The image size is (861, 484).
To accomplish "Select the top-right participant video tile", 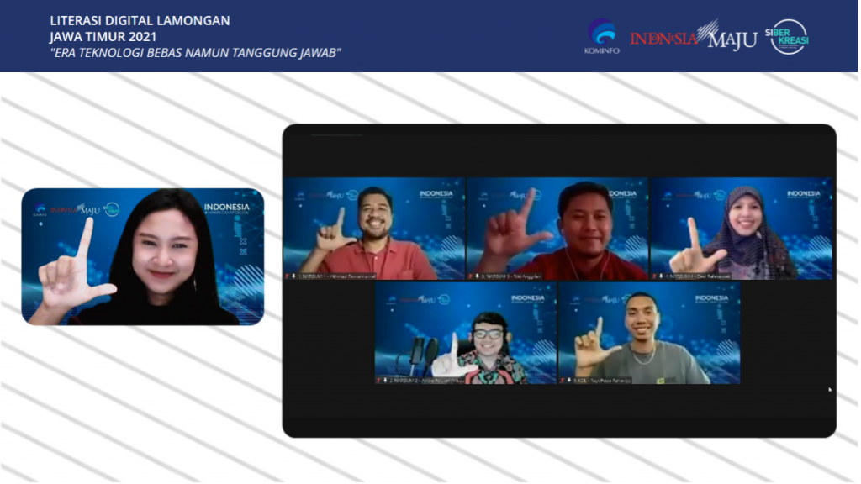I will click(x=741, y=228).
